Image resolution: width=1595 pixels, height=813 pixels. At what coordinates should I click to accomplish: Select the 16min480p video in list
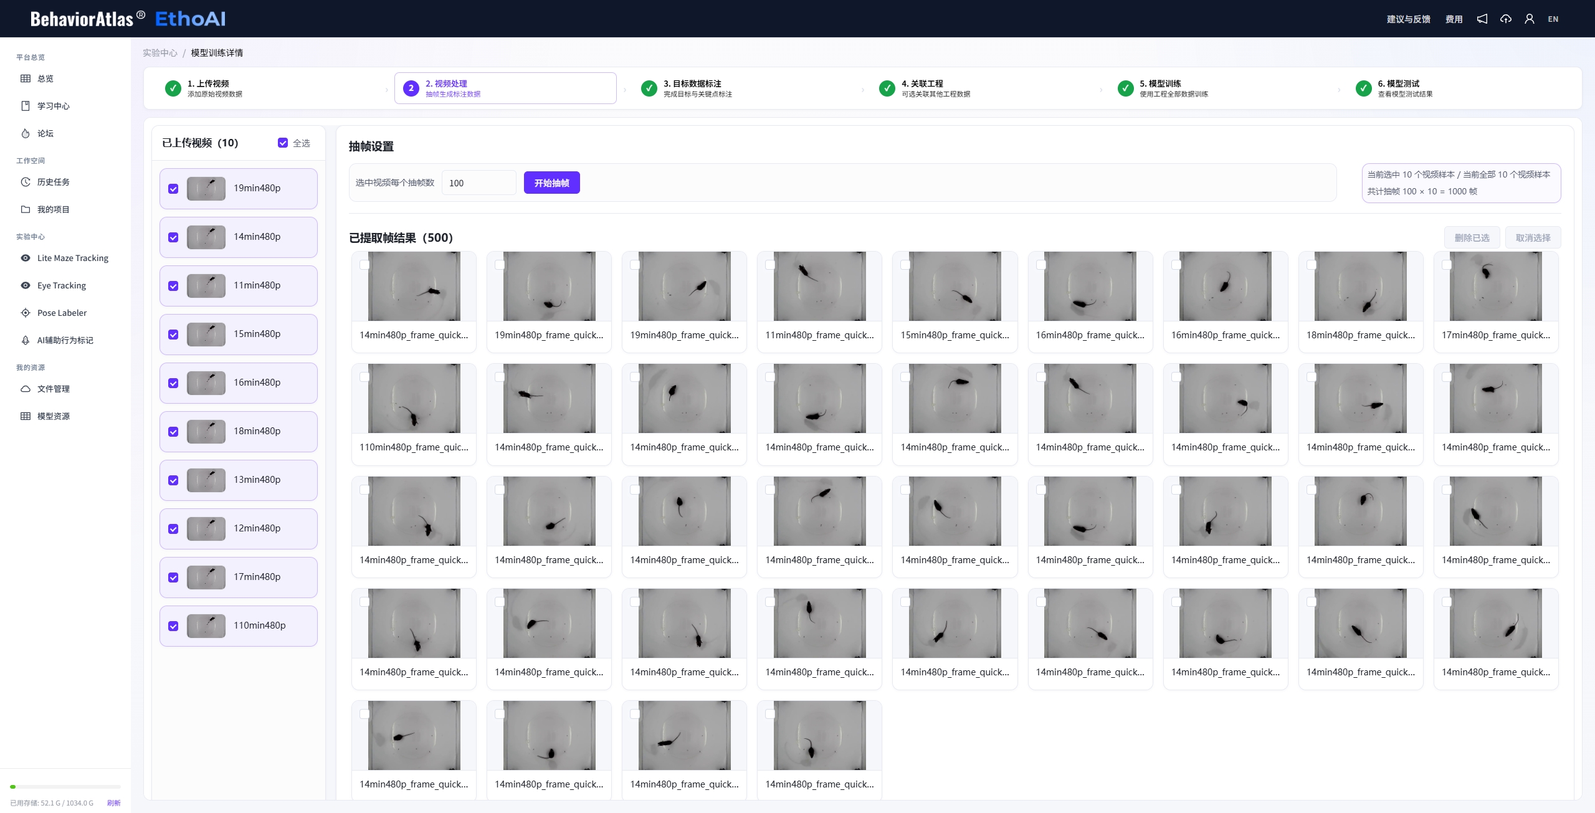click(239, 383)
